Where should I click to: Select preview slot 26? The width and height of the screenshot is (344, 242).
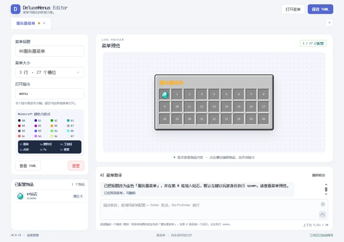[263, 119]
